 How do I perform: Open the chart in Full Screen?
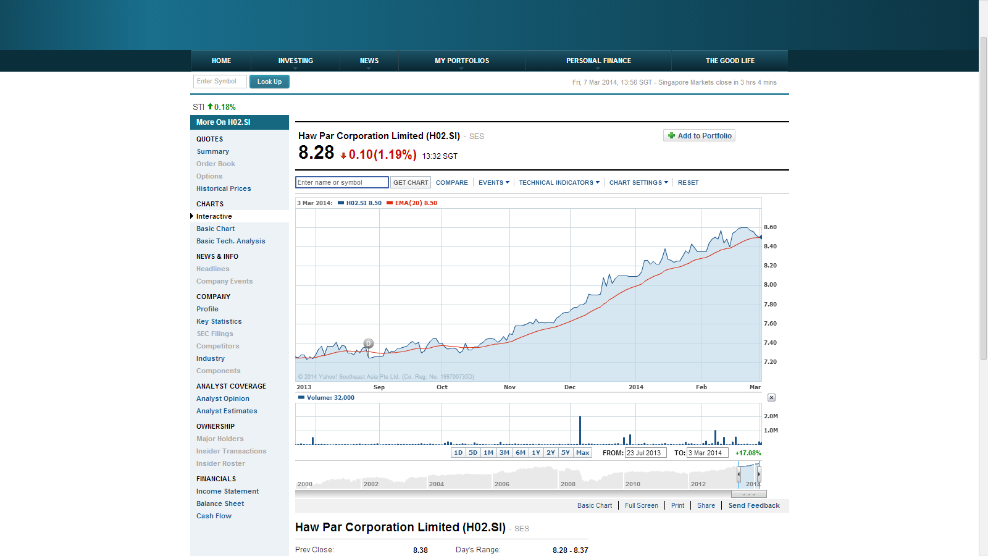(x=642, y=505)
